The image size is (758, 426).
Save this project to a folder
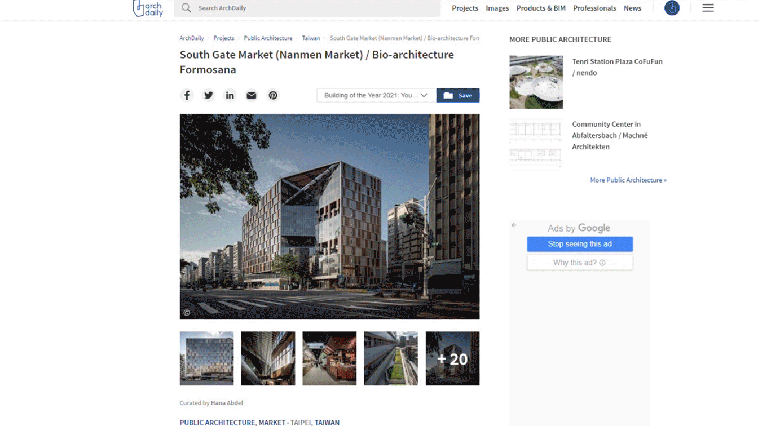pyautogui.click(x=458, y=95)
